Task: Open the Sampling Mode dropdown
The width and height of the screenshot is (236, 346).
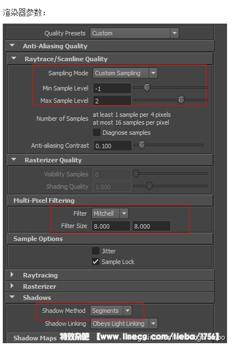Action: coord(125,73)
